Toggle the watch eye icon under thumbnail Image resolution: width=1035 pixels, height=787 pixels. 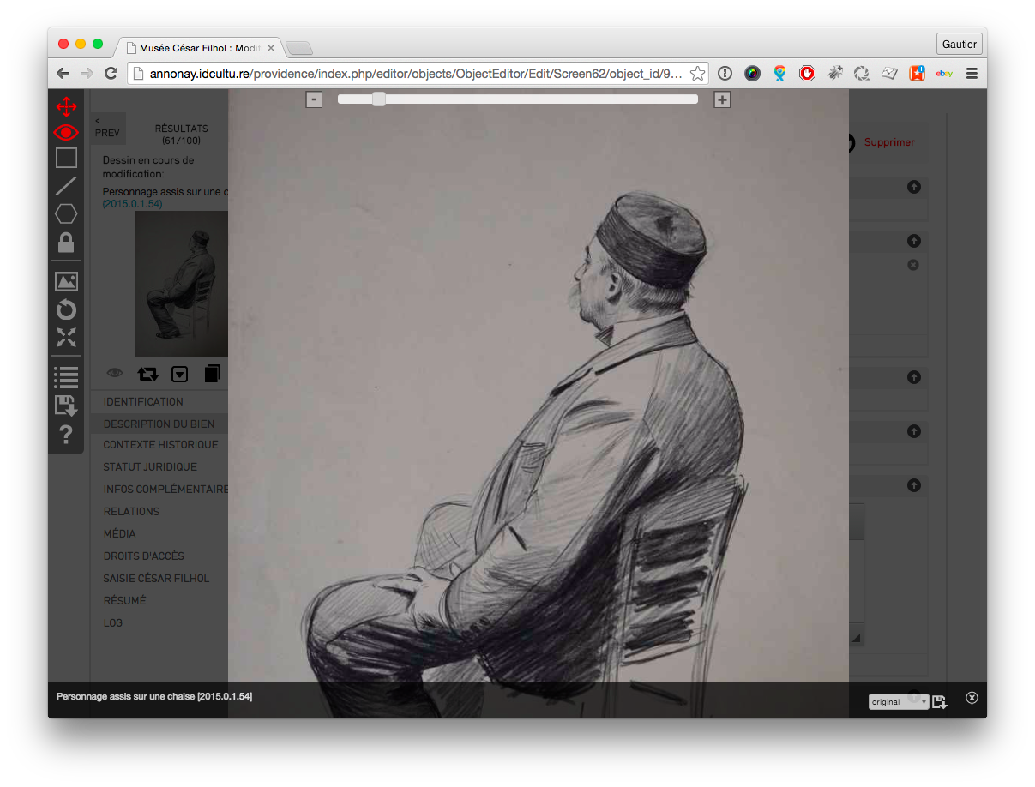point(115,373)
